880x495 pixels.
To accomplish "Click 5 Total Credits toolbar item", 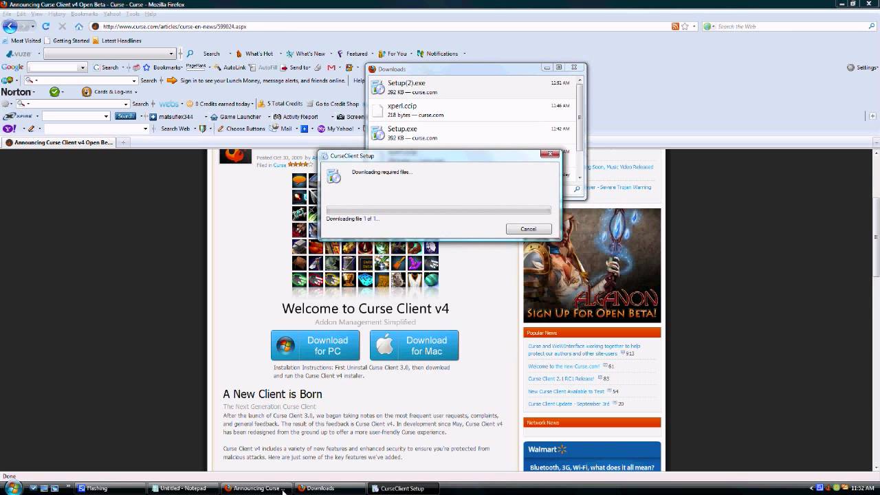I will click(280, 104).
